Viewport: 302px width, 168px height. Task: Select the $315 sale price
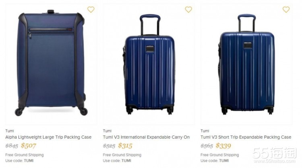[125, 146]
